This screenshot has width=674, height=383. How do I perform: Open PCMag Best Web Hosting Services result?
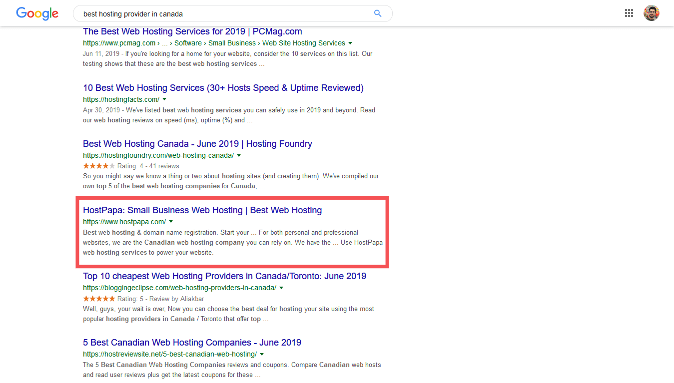click(x=192, y=31)
